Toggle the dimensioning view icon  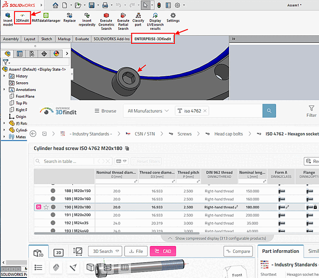coord(78,252)
